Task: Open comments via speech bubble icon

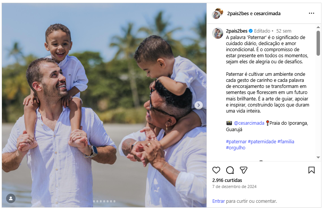Action: point(230,170)
